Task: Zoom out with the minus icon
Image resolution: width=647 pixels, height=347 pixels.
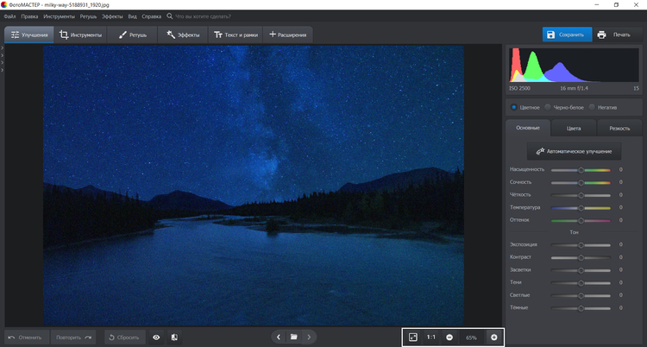Action: coord(449,337)
